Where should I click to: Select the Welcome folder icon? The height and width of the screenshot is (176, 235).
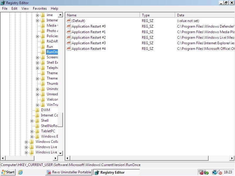(x=43, y=99)
